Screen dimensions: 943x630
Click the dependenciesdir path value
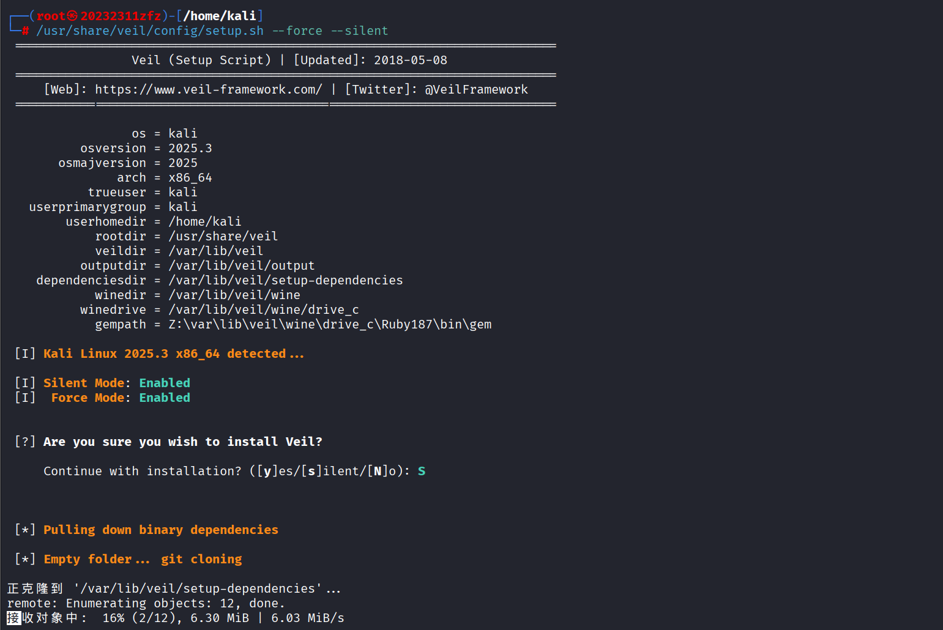pyautogui.click(x=286, y=280)
